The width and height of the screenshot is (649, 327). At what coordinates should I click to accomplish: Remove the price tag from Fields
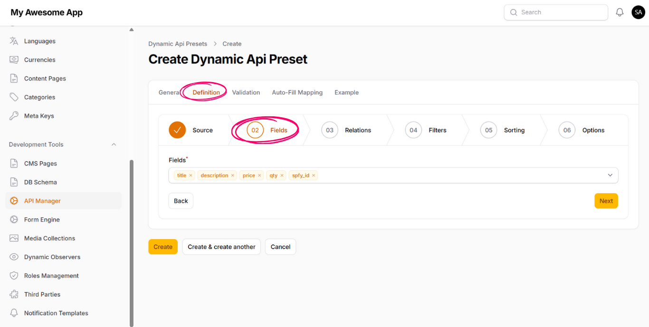pyautogui.click(x=259, y=176)
